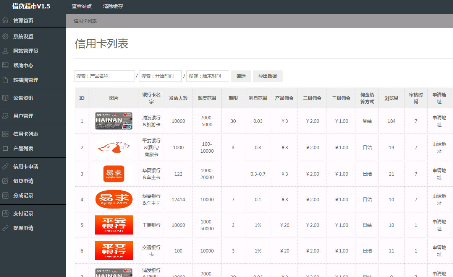Click the users icon for 用户管理

(5, 116)
